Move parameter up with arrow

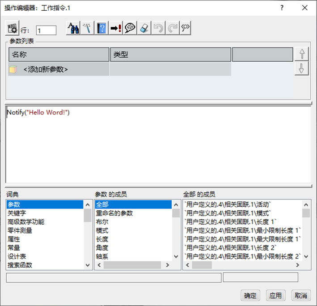[302, 54]
